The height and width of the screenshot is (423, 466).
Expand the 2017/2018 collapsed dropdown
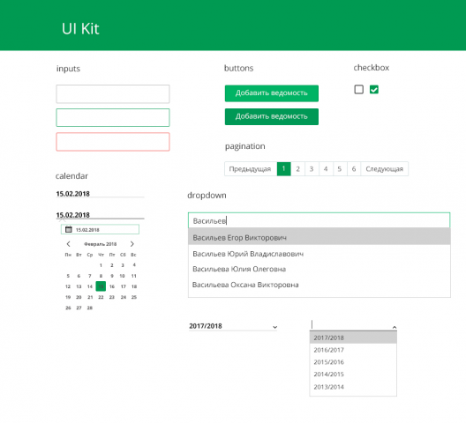(274, 327)
